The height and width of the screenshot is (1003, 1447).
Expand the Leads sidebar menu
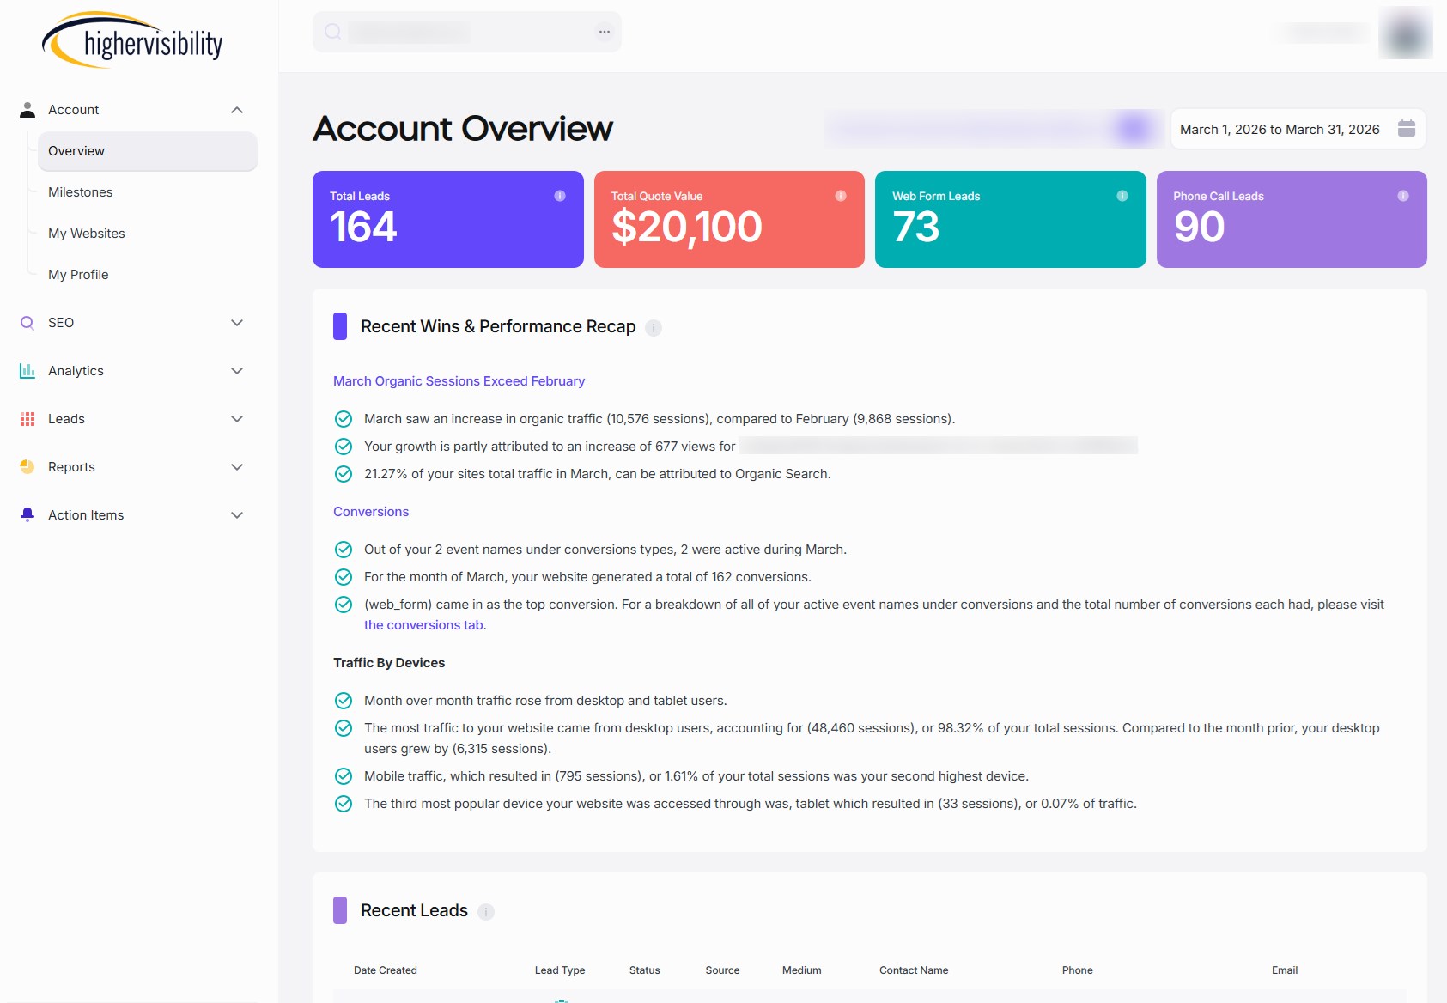pyautogui.click(x=237, y=419)
